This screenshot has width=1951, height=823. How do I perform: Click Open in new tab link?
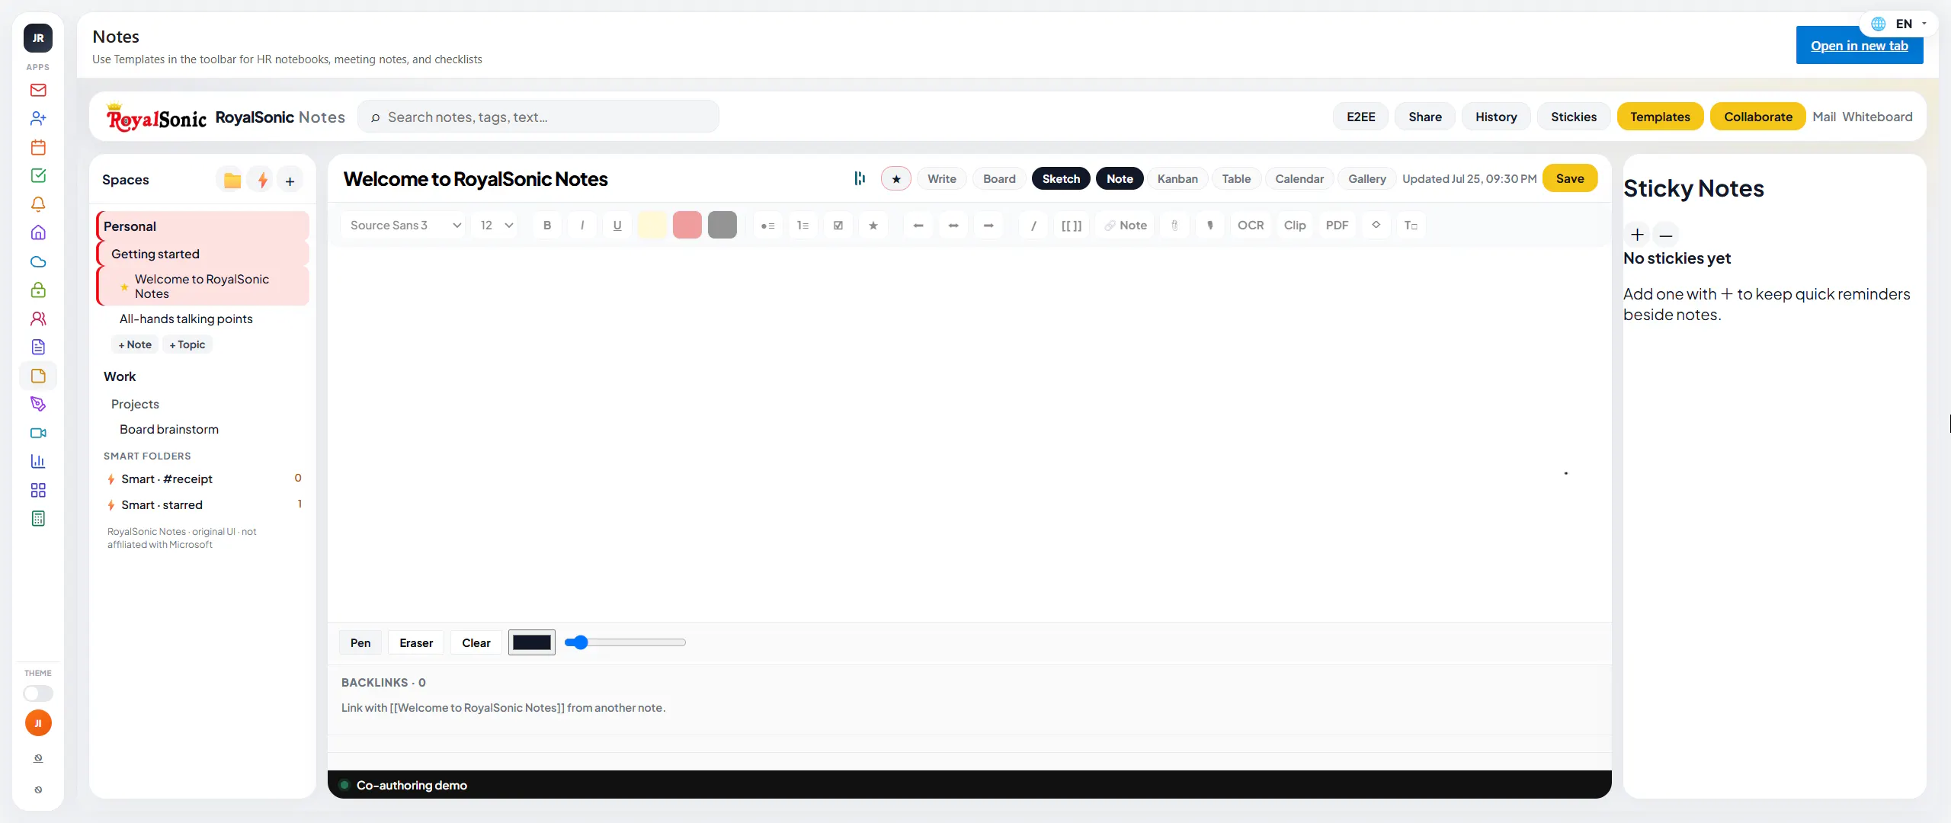(x=1860, y=46)
